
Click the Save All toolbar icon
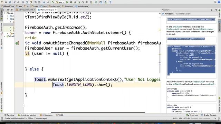(x=6, y=2)
